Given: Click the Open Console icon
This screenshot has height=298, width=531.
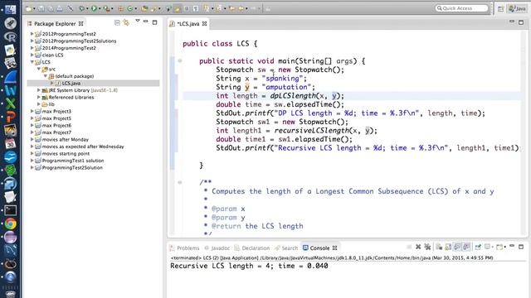Looking at the screenshot, I should pos(500,247).
